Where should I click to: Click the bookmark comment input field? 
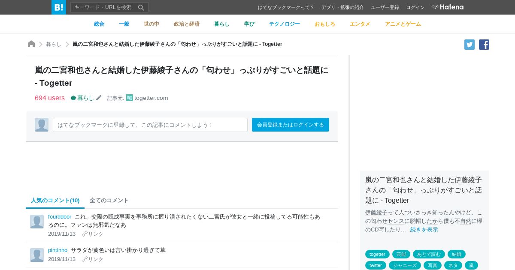[150, 125]
